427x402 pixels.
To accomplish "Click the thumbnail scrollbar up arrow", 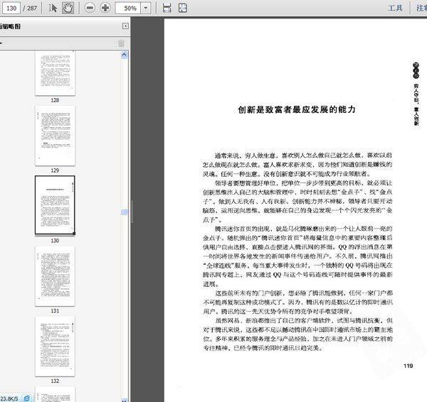I will click(x=124, y=55).
